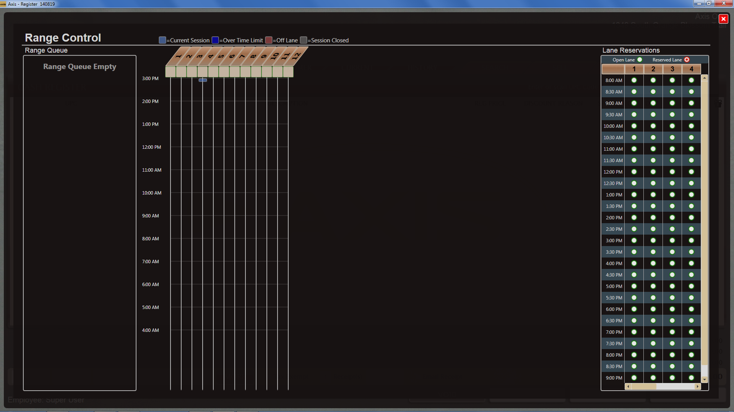This screenshot has height=412, width=734.
Task: Reserve lane 2 at 9:00 AM
Action: pyautogui.click(x=653, y=103)
